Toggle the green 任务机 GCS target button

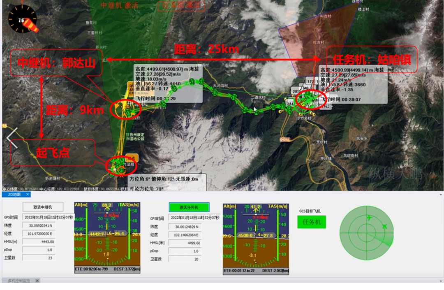click(x=311, y=223)
